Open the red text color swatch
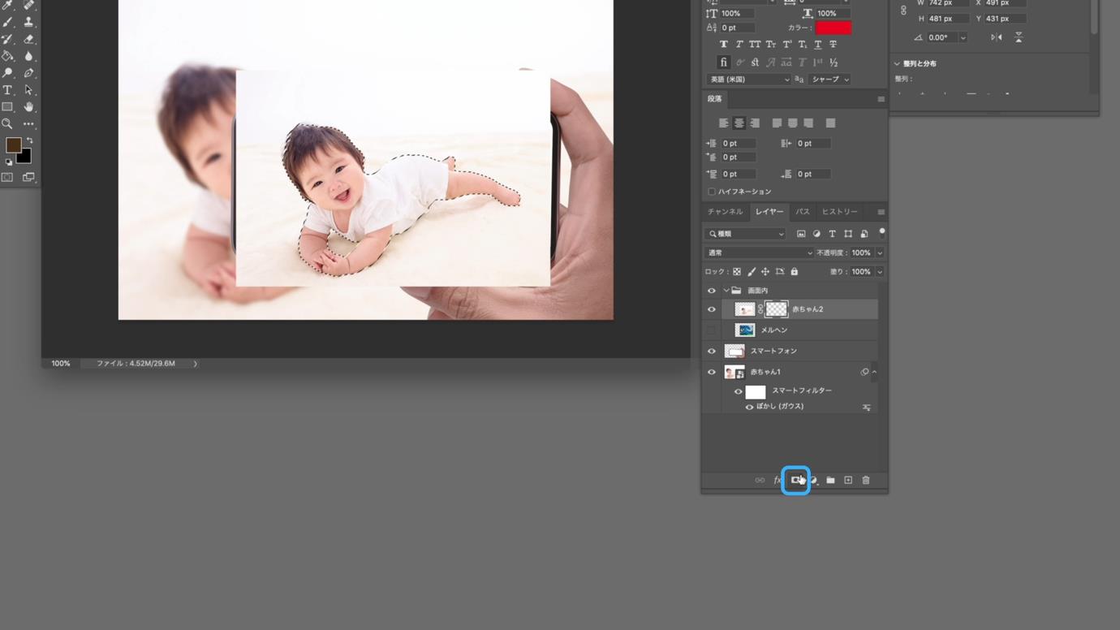 [x=834, y=28]
